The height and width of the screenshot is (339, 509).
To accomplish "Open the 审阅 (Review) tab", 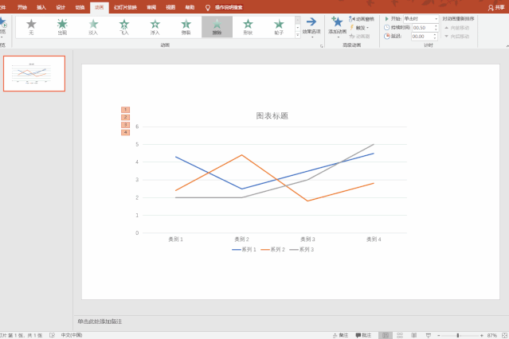I will coord(151,7).
